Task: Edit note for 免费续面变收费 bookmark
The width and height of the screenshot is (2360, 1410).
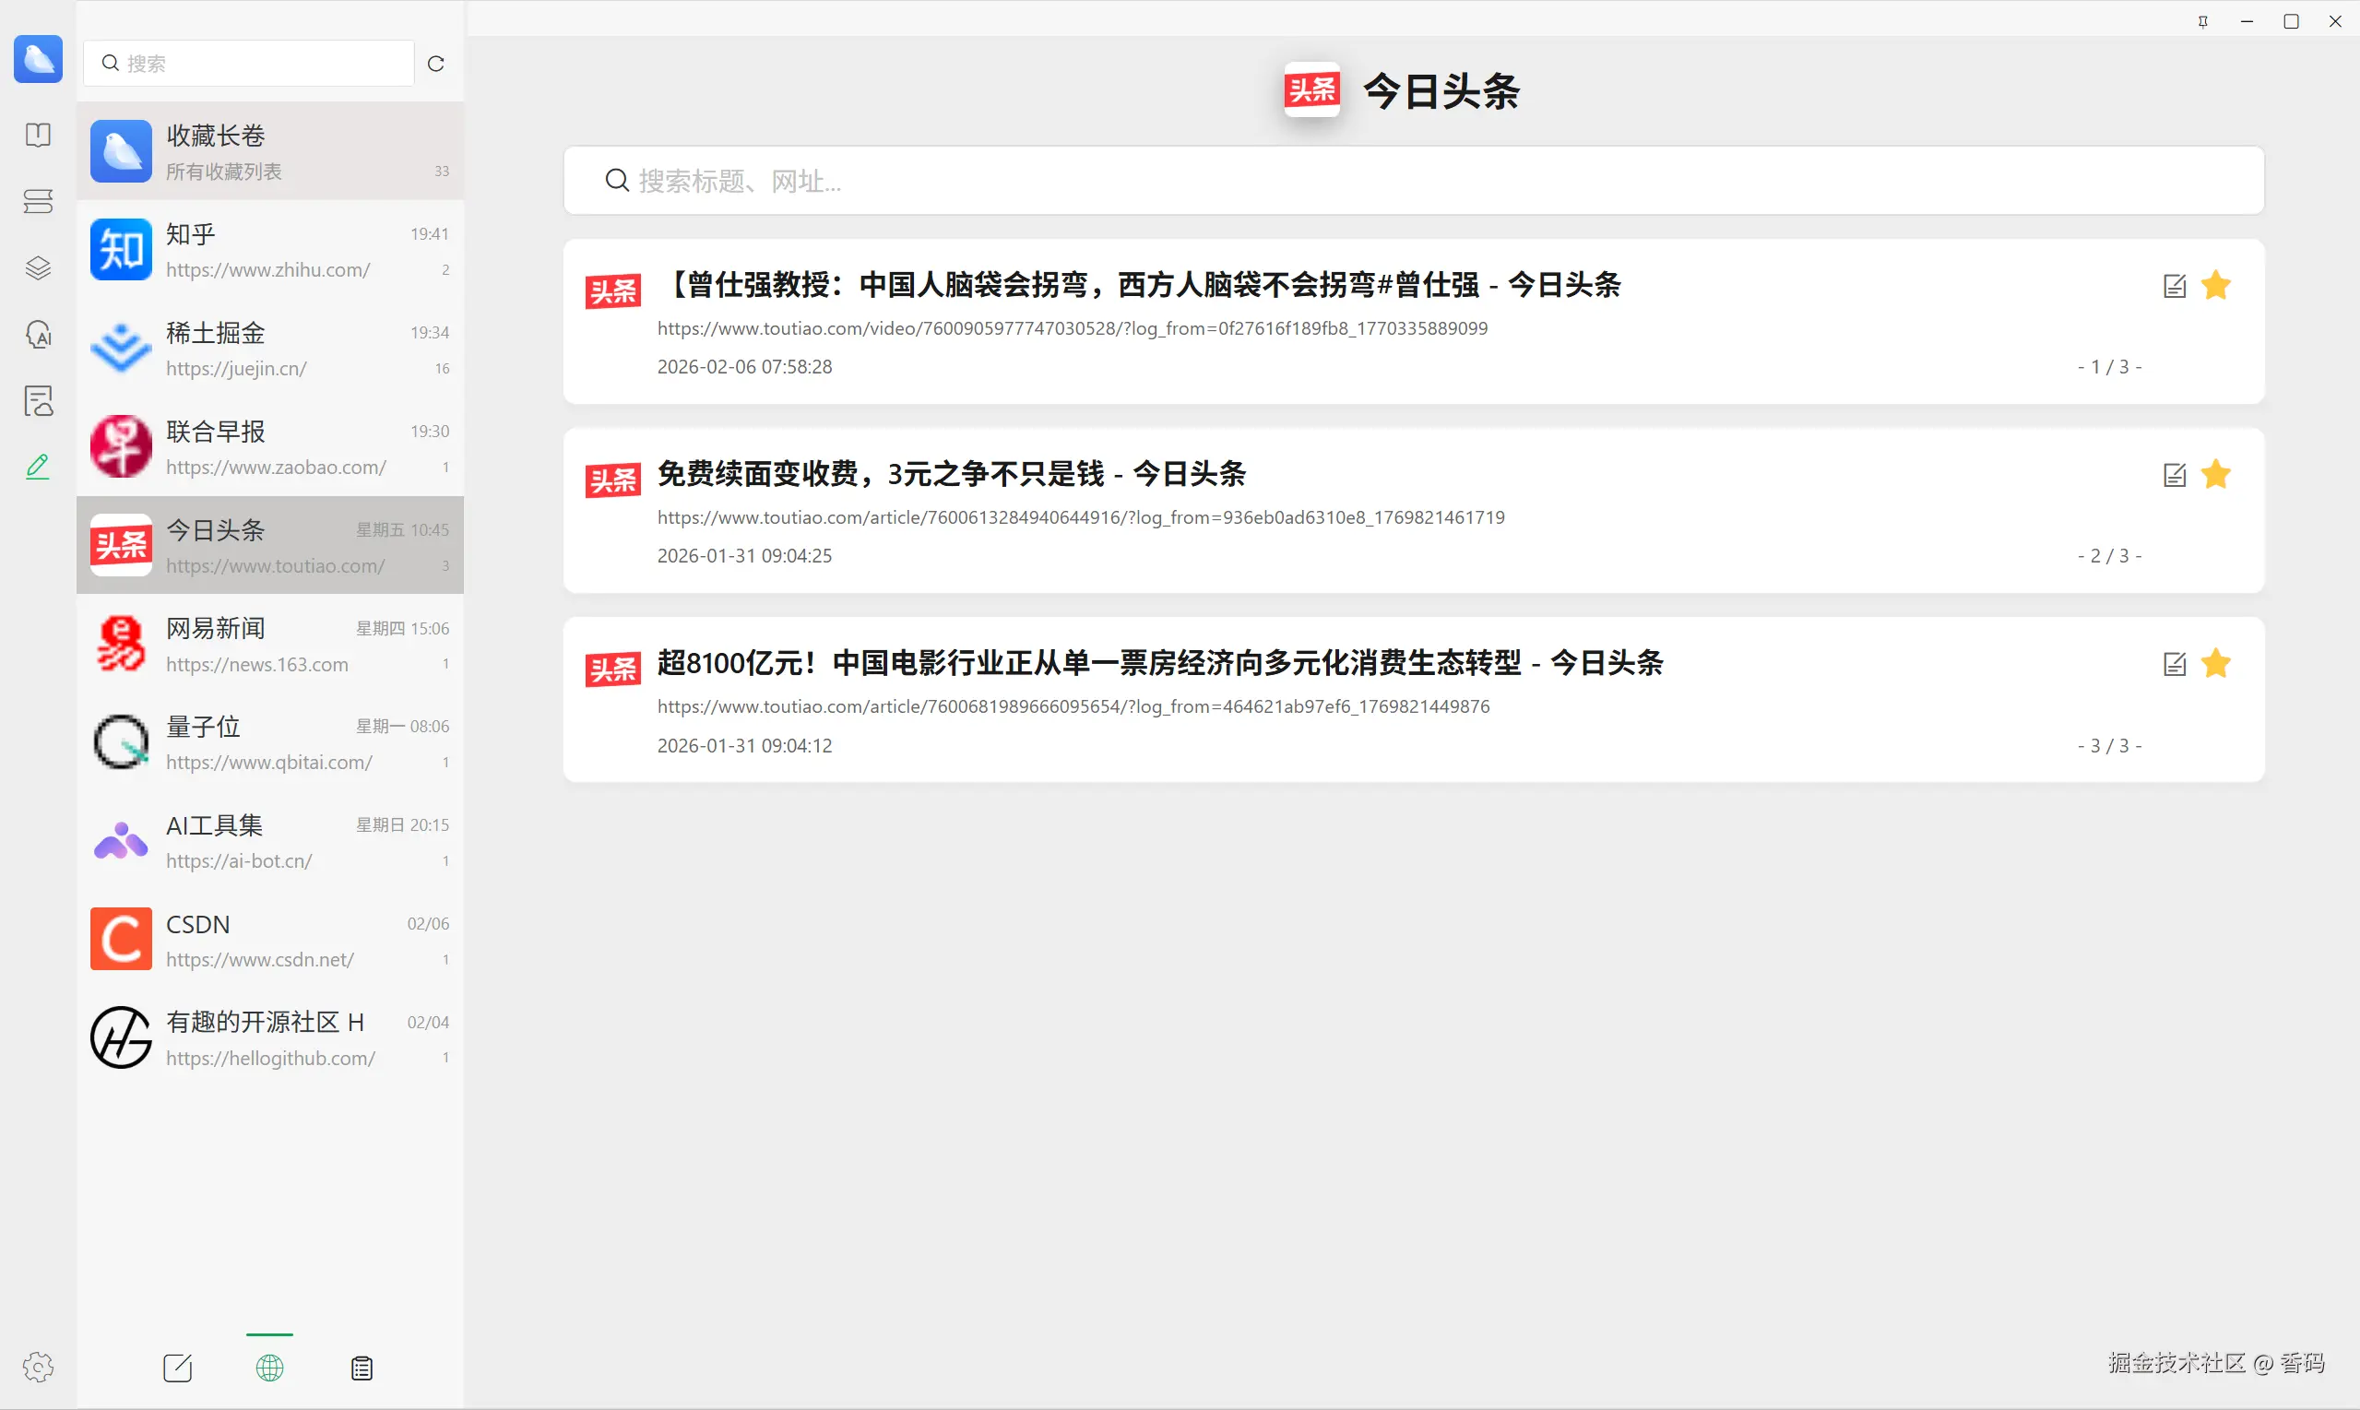Action: click(x=2175, y=474)
